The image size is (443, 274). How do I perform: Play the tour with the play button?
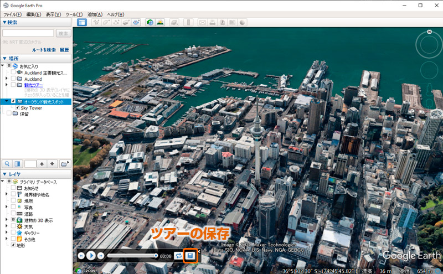[91, 256]
